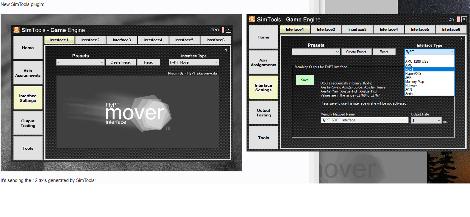Select Serial from interface list
The width and height of the screenshot is (470, 217).
click(430, 94)
